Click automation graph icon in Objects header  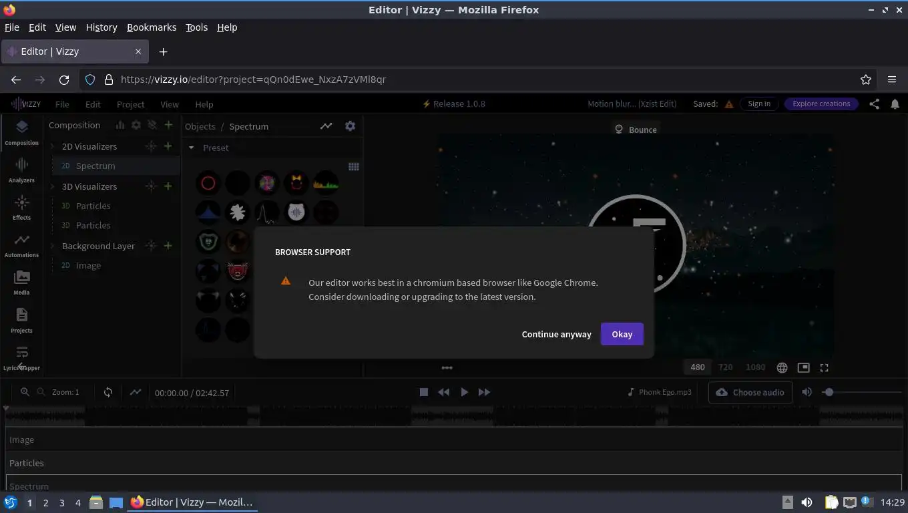pos(326,126)
